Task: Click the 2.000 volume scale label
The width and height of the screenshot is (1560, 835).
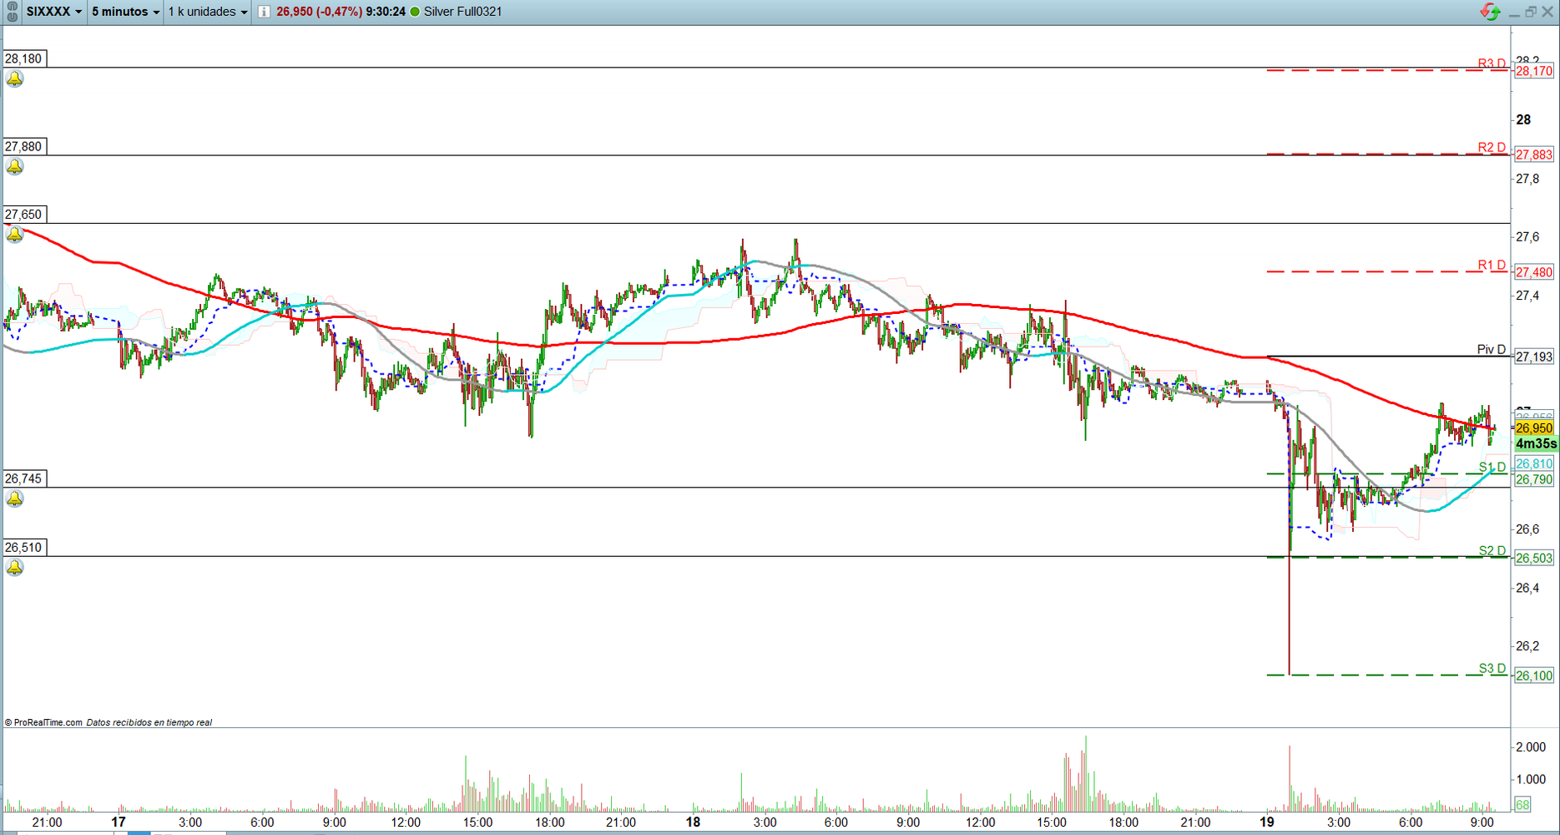Action: (x=1531, y=747)
